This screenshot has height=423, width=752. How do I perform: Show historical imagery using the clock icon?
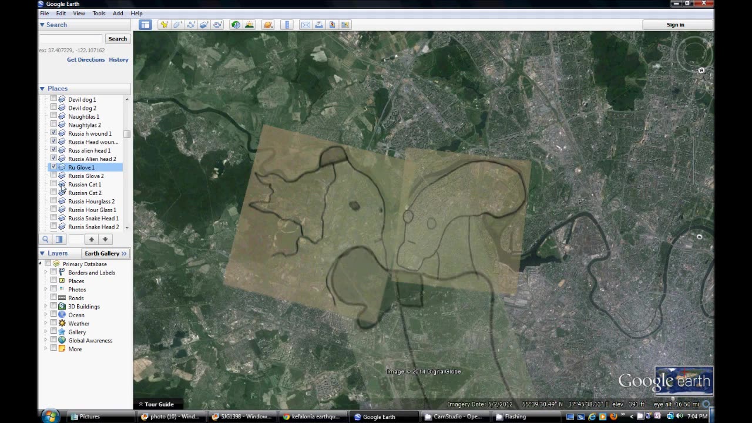(x=236, y=25)
